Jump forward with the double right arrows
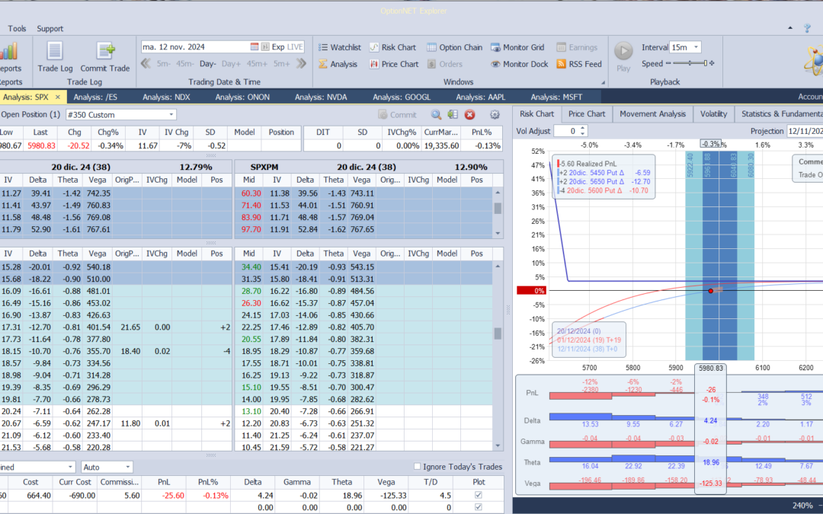 [x=301, y=63]
